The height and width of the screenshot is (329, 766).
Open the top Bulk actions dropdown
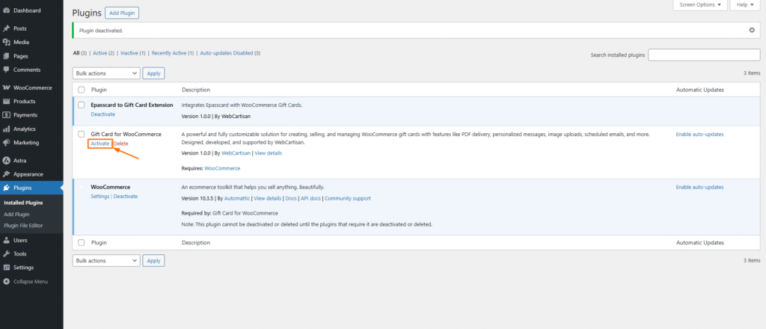(x=106, y=73)
